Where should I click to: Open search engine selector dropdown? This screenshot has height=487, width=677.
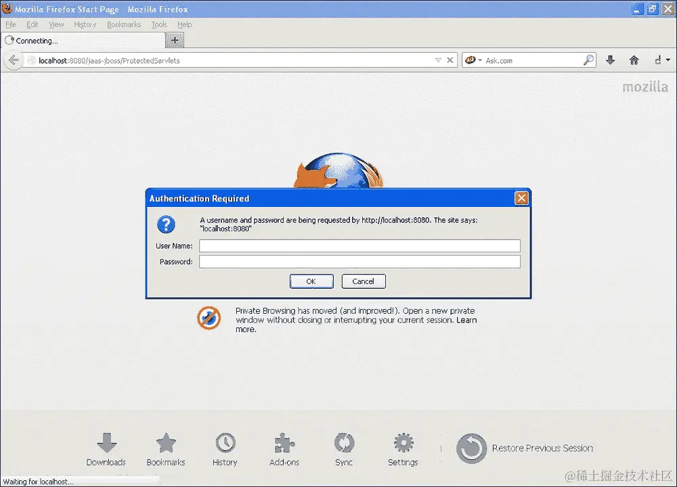coord(474,60)
